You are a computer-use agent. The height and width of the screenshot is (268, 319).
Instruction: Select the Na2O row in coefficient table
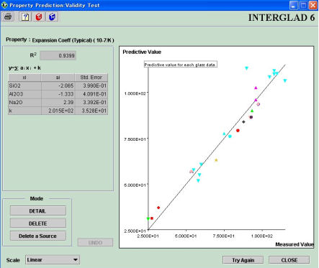point(58,103)
